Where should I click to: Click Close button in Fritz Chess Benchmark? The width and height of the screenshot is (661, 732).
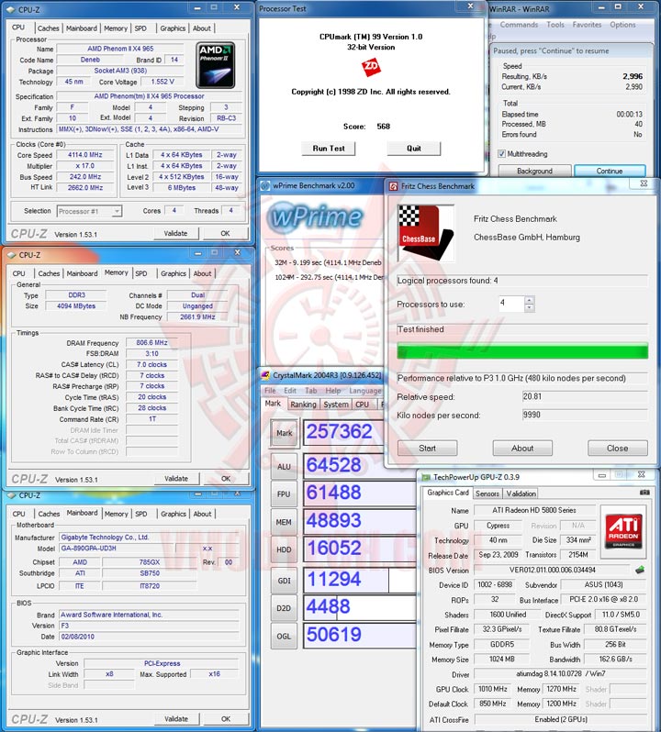pos(618,449)
